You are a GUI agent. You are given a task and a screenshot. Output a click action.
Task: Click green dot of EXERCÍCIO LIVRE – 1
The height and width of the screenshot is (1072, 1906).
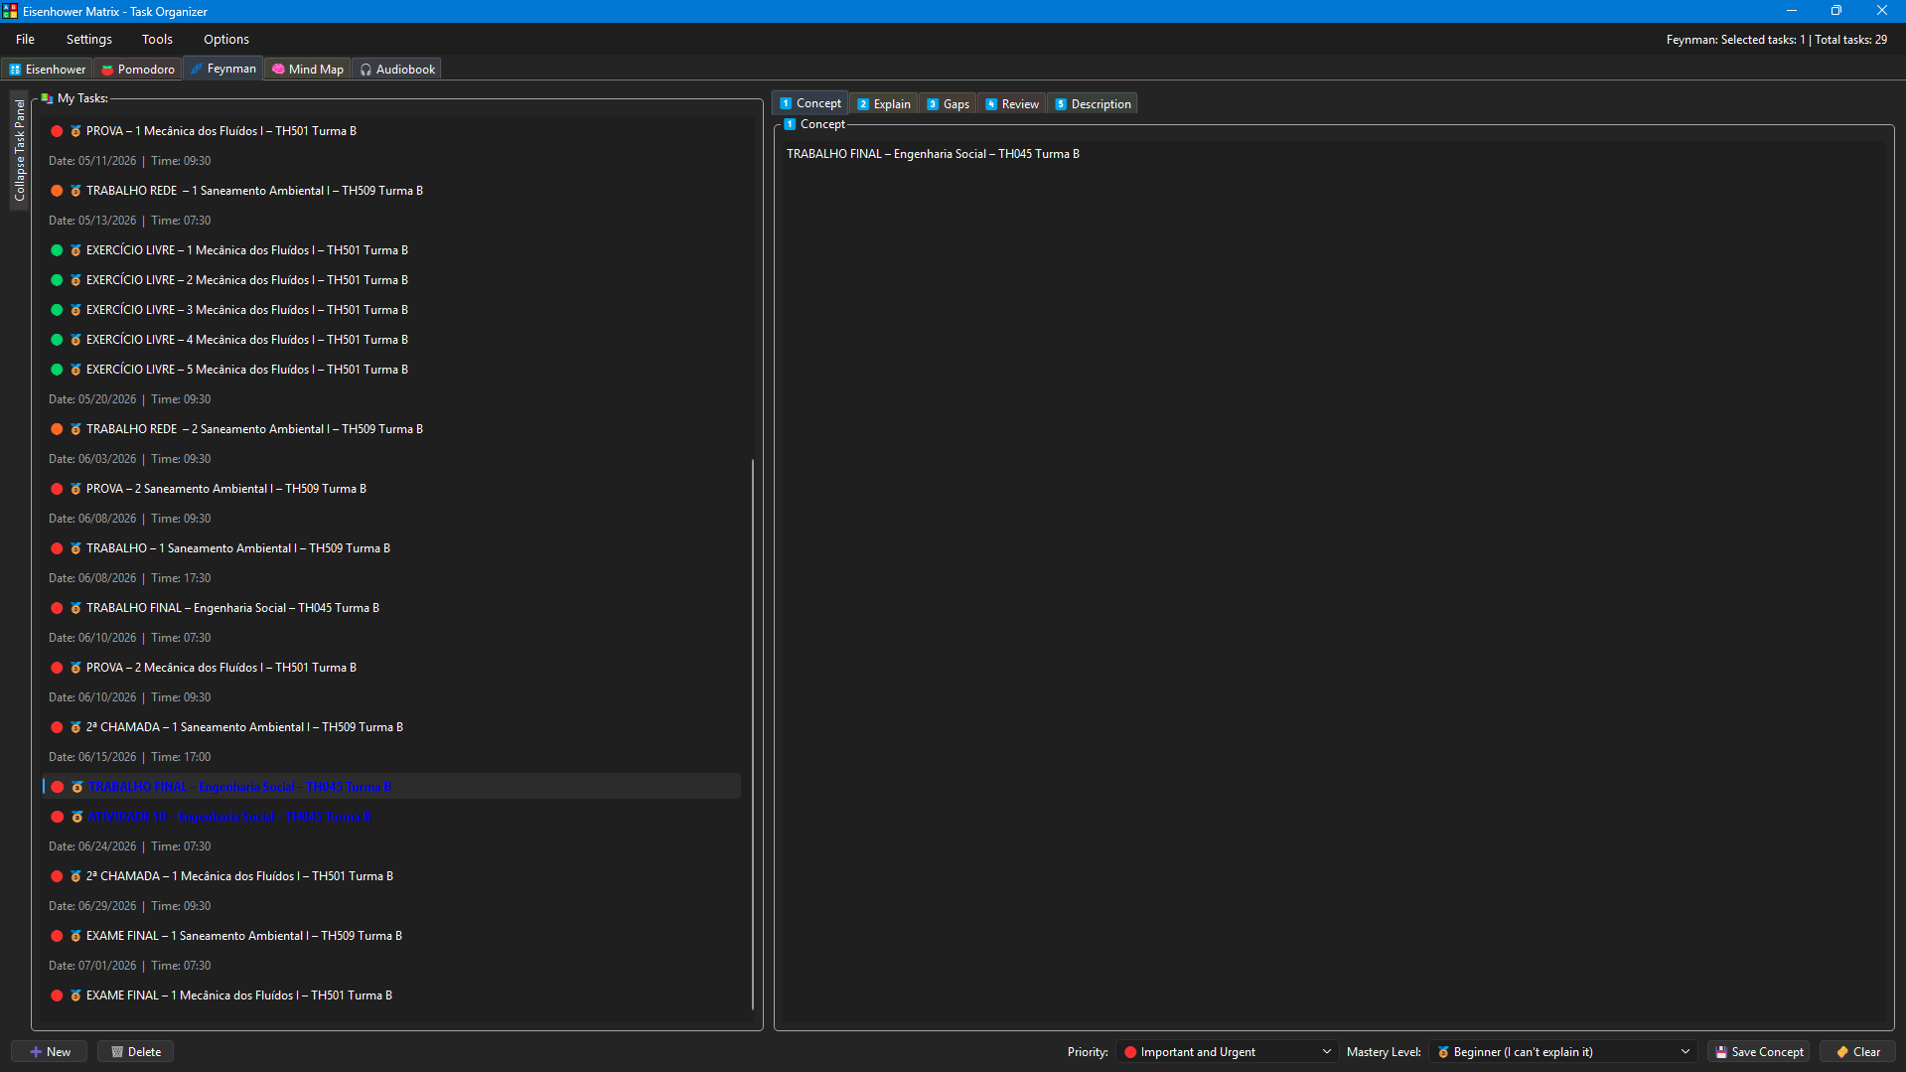(x=57, y=250)
